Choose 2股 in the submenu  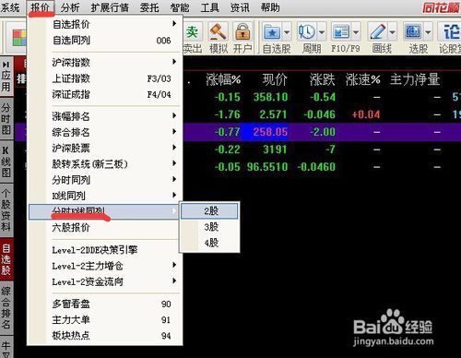[209, 210]
